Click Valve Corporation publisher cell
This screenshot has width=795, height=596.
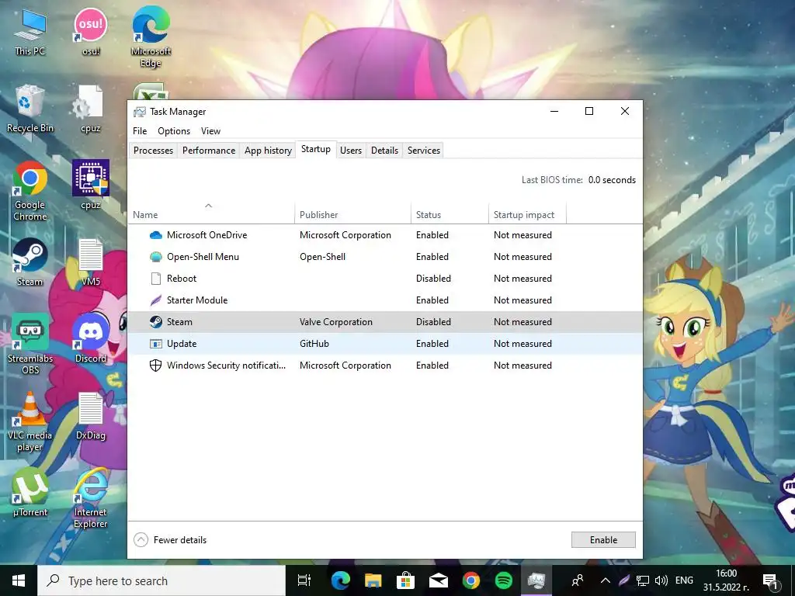[335, 322]
